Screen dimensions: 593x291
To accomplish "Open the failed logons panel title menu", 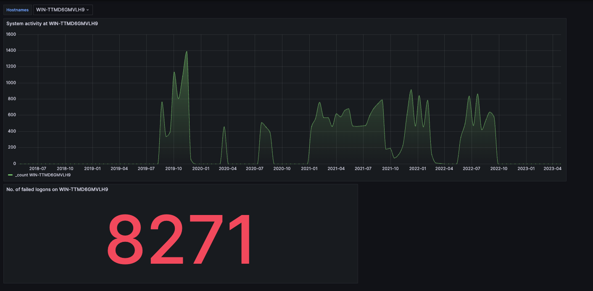I will click(x=57, y=189).
